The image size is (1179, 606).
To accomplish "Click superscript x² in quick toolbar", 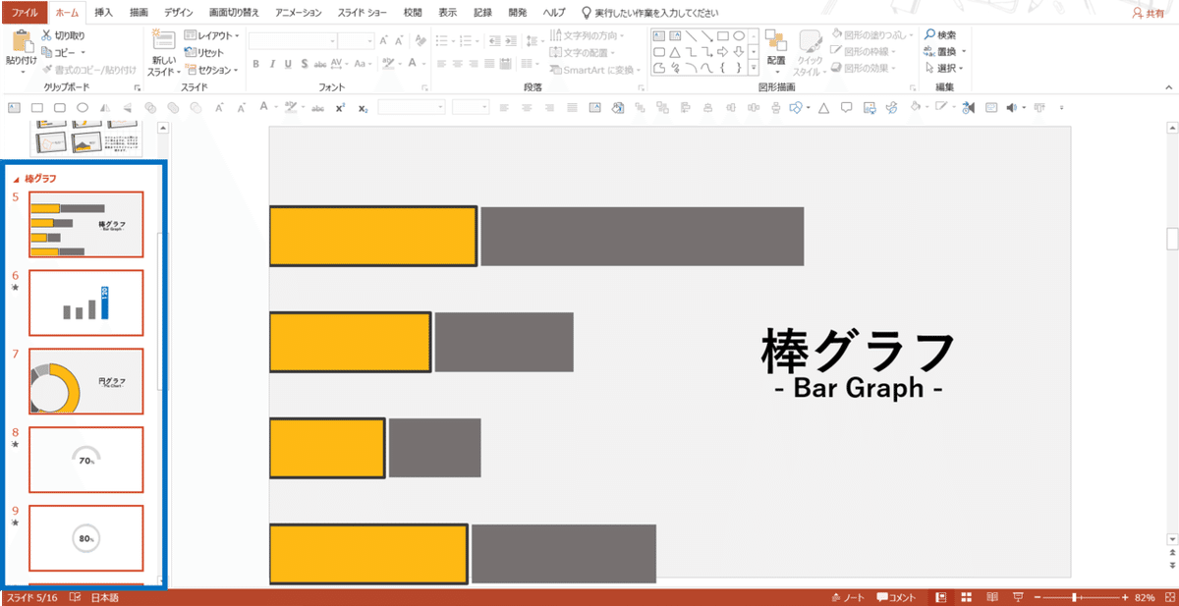I will tap(340, 107).
